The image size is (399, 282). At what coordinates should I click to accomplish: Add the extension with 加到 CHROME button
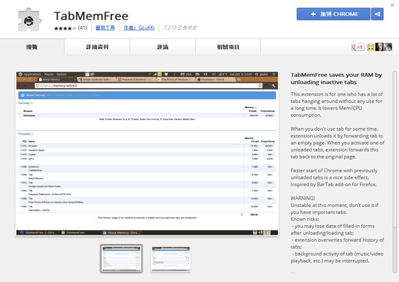(333, 14)
